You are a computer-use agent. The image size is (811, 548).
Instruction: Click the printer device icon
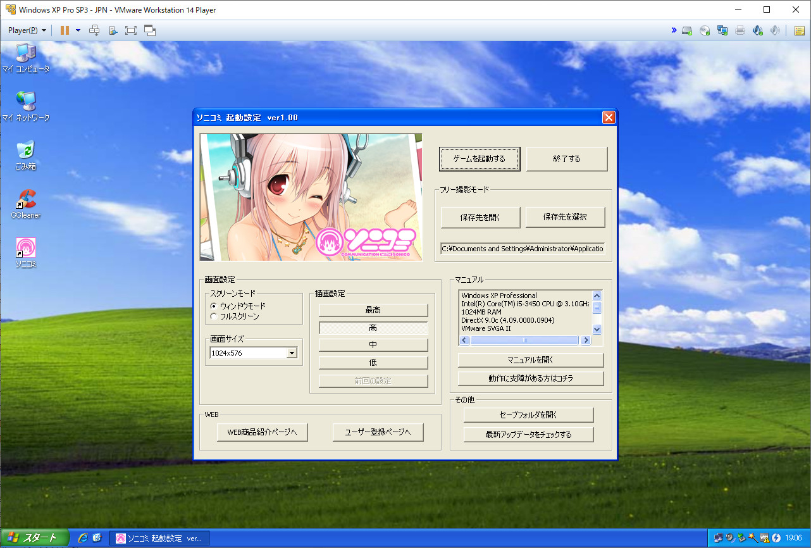(x=740, y=30)
